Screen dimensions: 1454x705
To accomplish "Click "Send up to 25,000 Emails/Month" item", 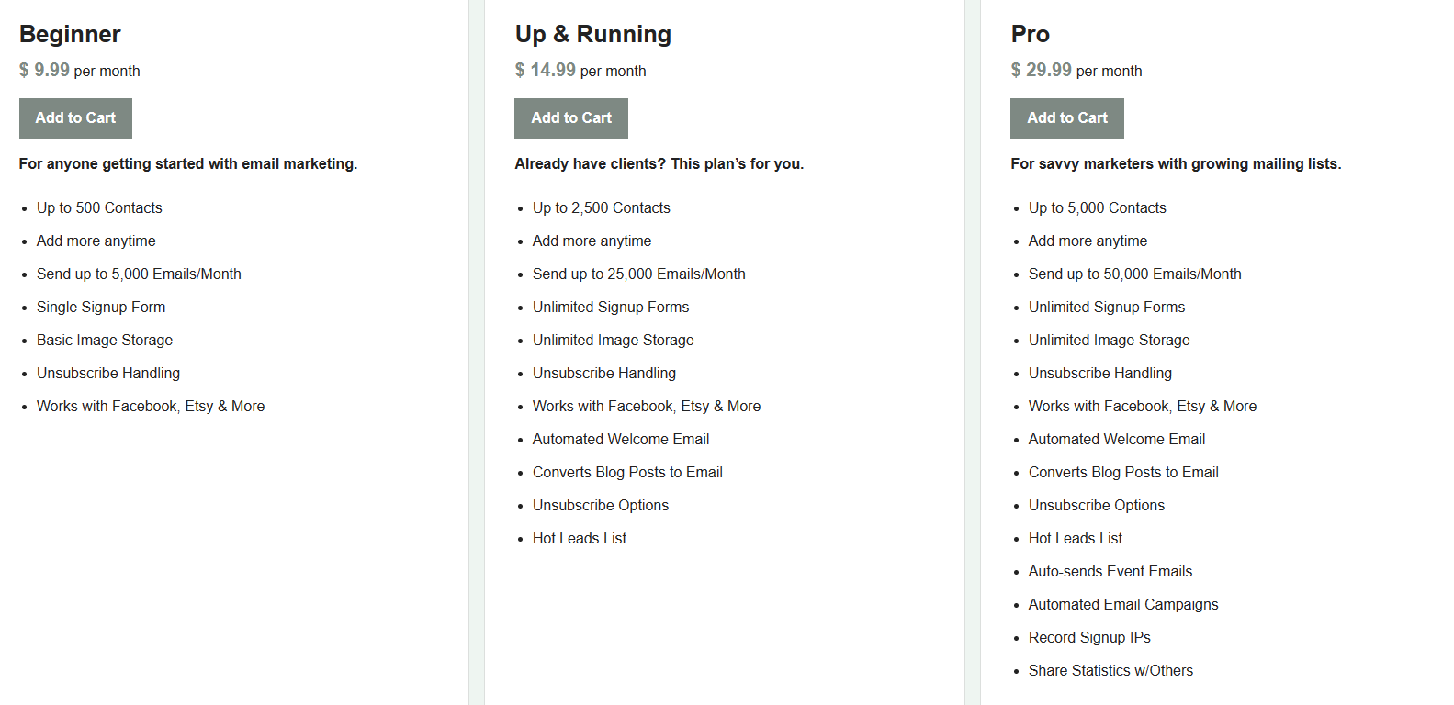I will point(638,274).
